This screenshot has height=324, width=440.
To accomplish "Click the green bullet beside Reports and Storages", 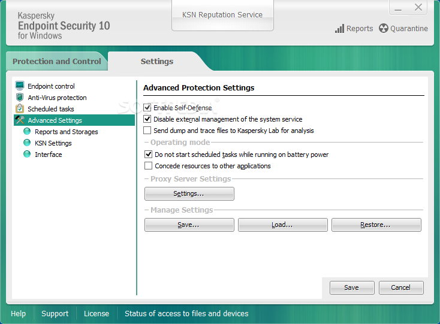I will (x=27, y=131).
